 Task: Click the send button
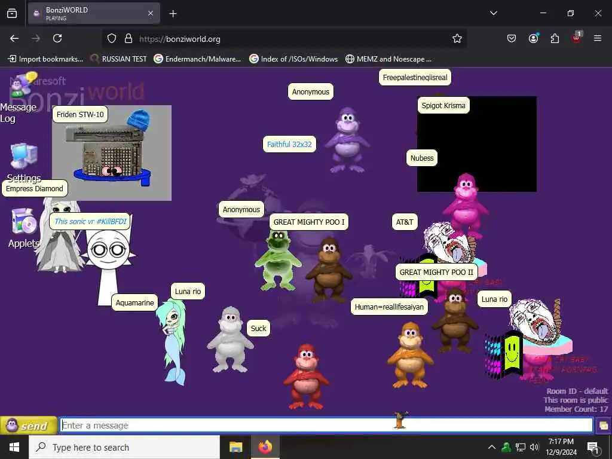coord(29,425)
